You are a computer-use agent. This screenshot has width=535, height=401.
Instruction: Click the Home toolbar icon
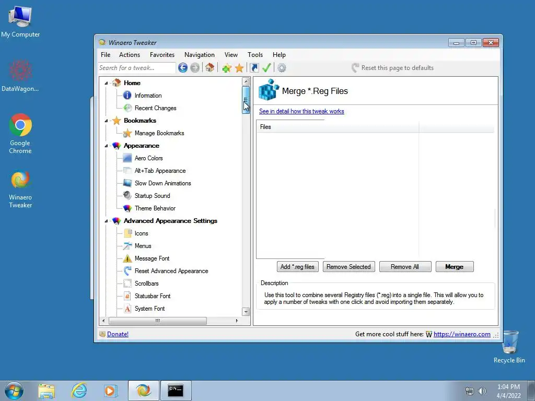point(210,67)
